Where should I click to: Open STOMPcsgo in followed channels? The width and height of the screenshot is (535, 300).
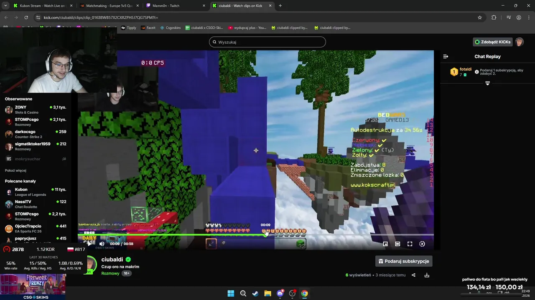click(36, 122)
